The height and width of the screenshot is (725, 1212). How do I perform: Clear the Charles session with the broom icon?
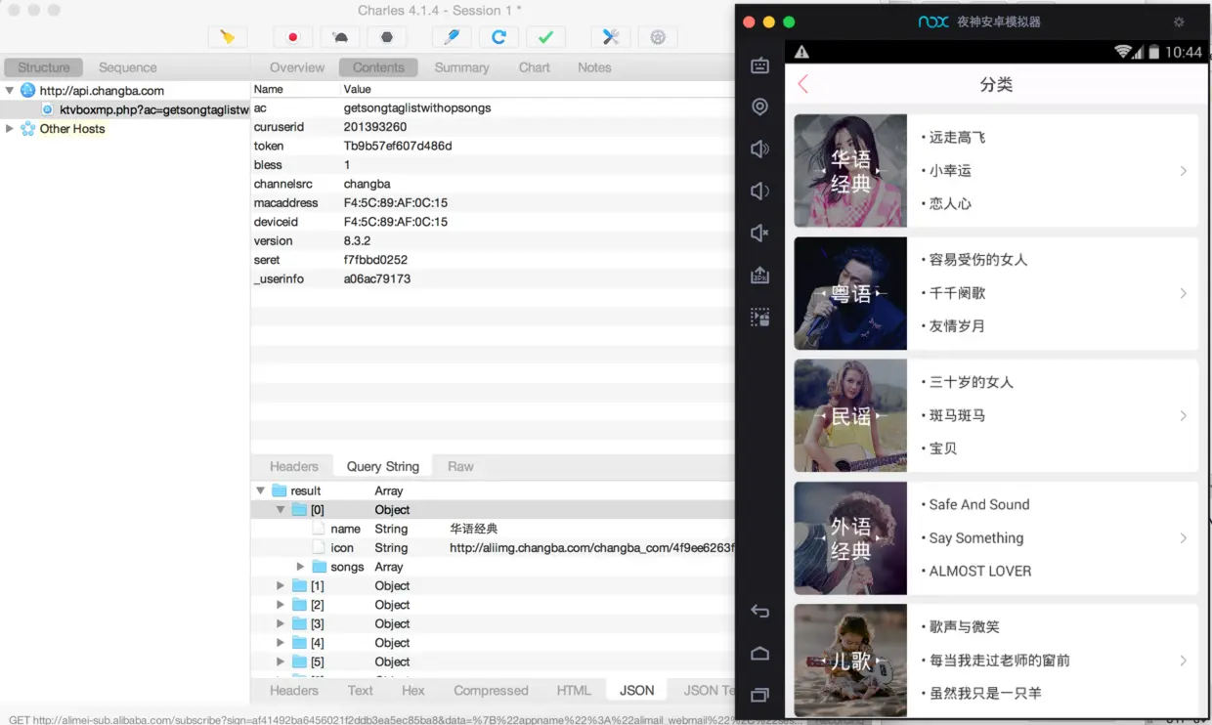click(228, 36)
